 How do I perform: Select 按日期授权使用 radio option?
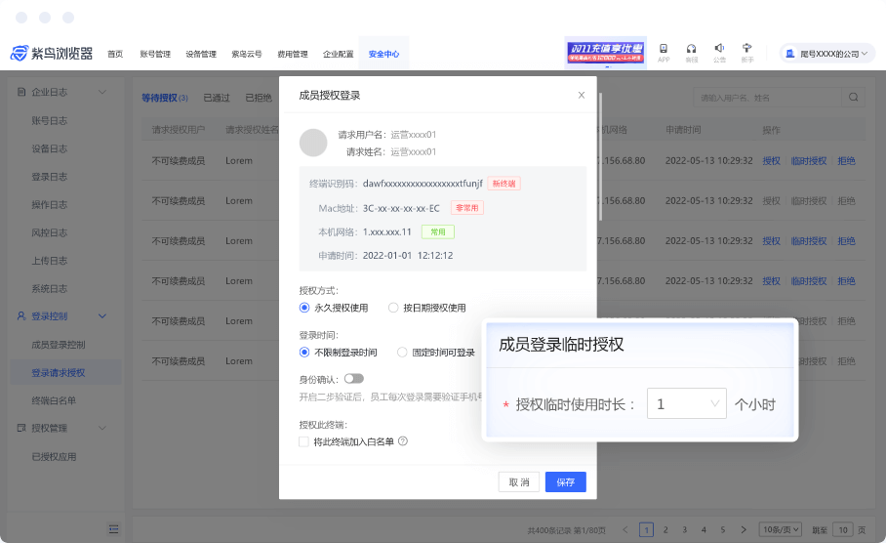click(393, 308)
